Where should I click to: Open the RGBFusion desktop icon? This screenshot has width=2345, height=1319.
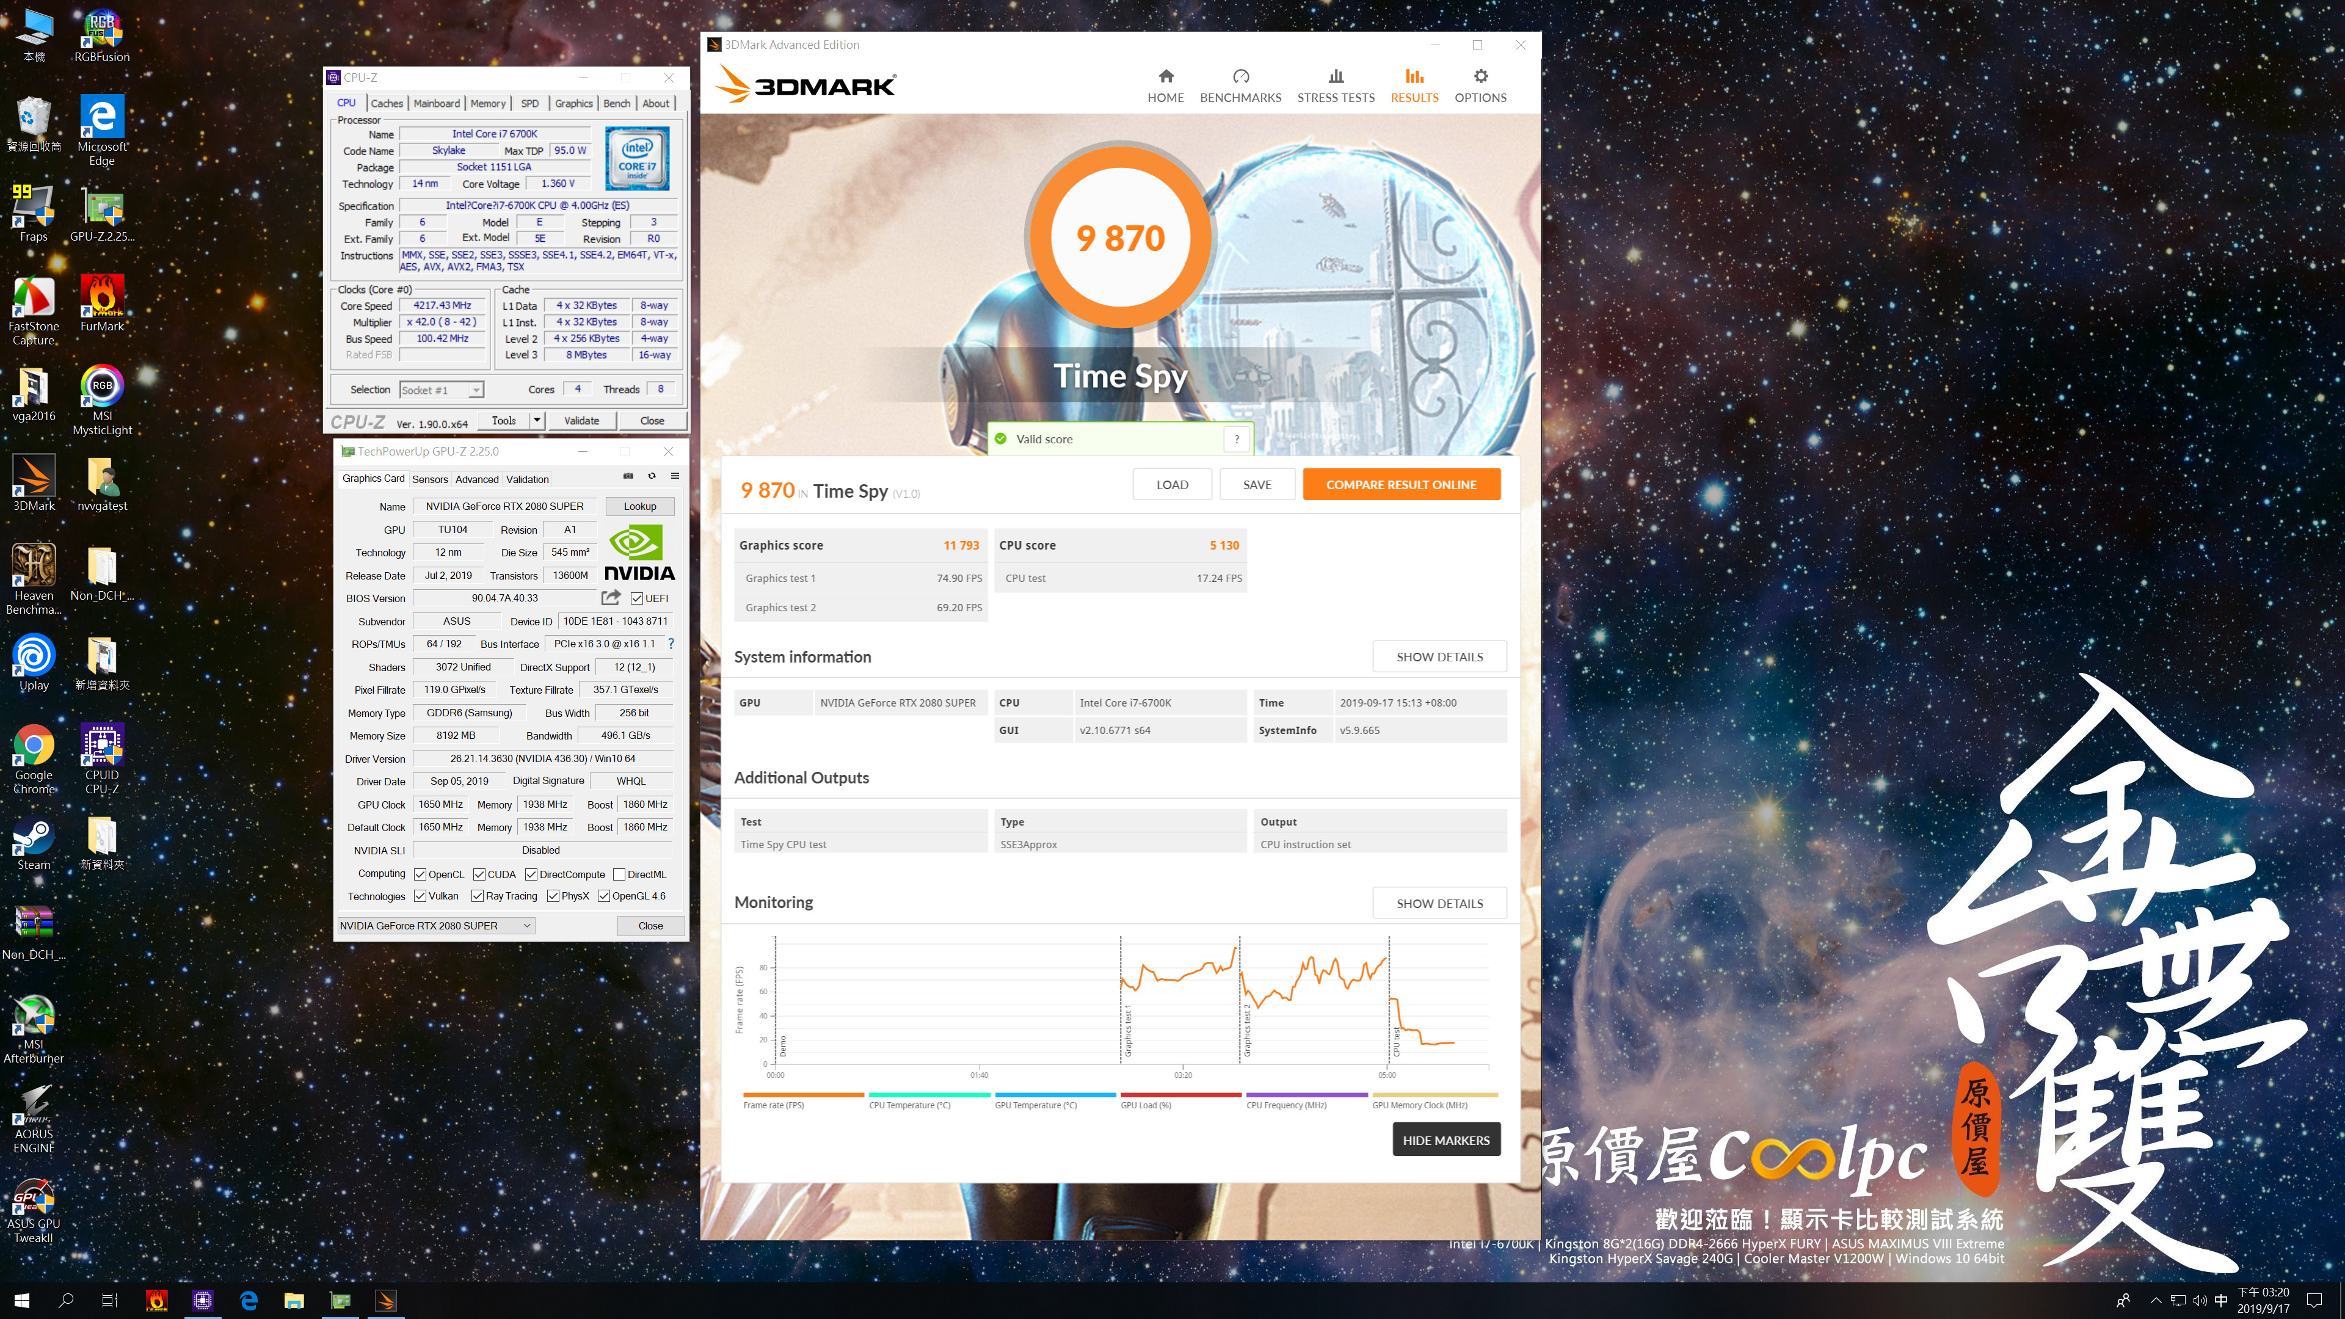(102, 37)
